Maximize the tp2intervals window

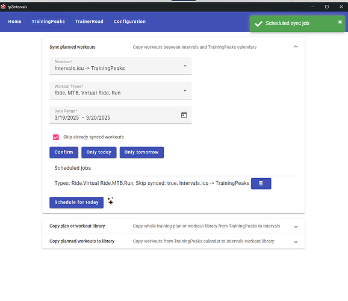[x=327, y=7]
